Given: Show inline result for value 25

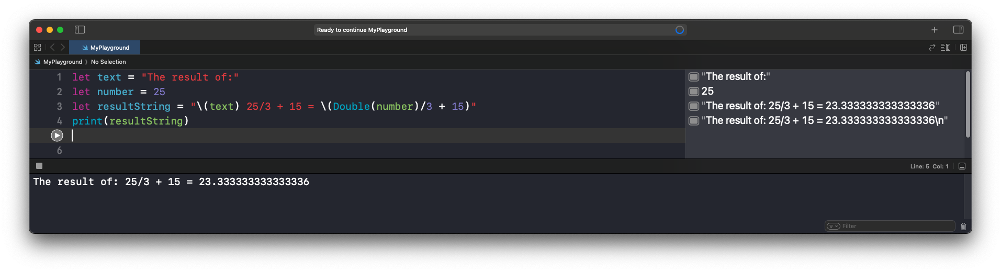Looking at the screenshot, I should click(x=694, y=92).
